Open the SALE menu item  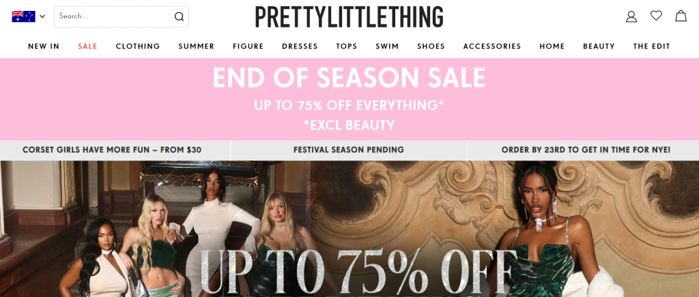click(x=87, y=46)
